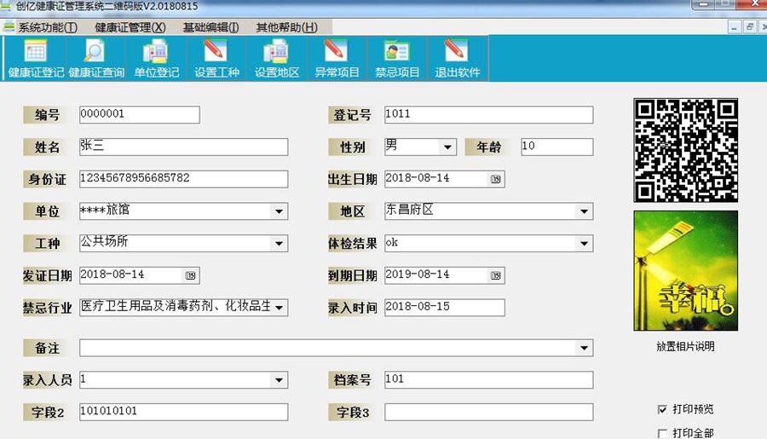Toggle the 打印预览 checkbox

tap(662, 409)
